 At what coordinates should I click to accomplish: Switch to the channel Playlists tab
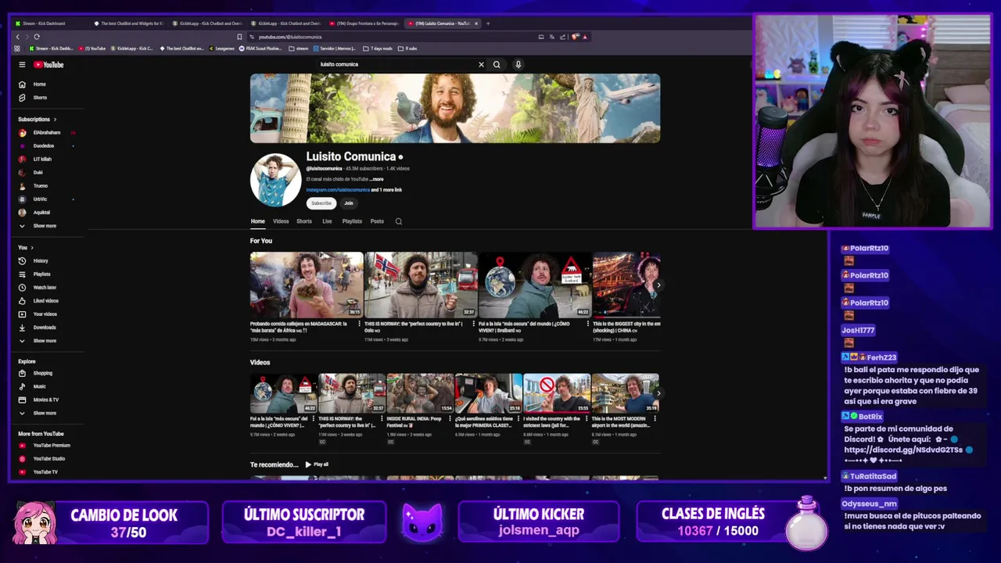(x=352, y=221)
